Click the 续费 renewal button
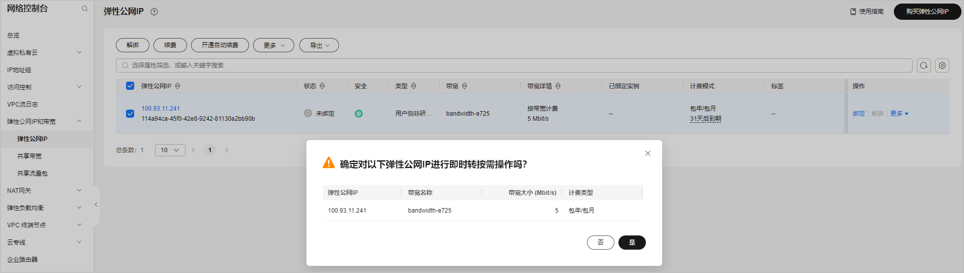Viewport: 964px width, 273px height. tap(170, 45)
